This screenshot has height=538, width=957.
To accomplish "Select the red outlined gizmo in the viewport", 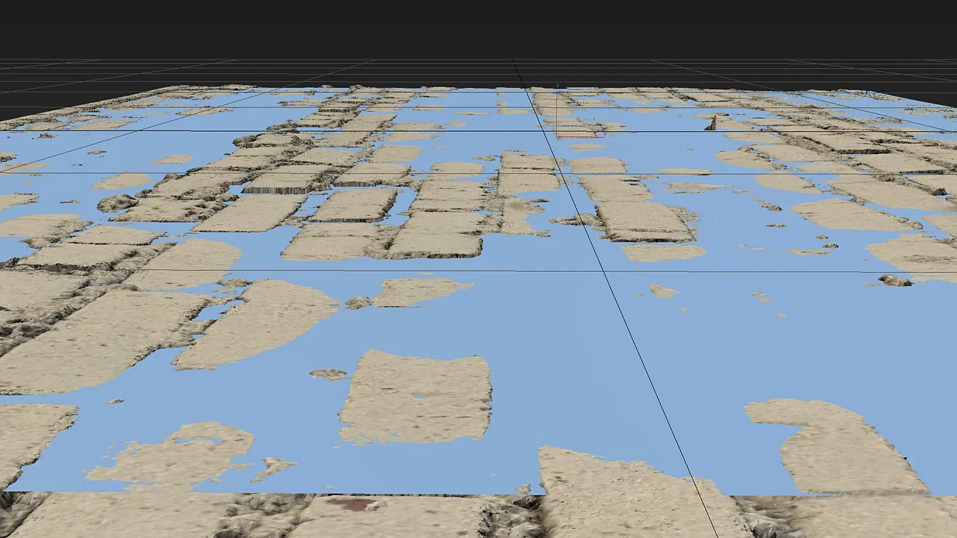I will pos(581,136).
